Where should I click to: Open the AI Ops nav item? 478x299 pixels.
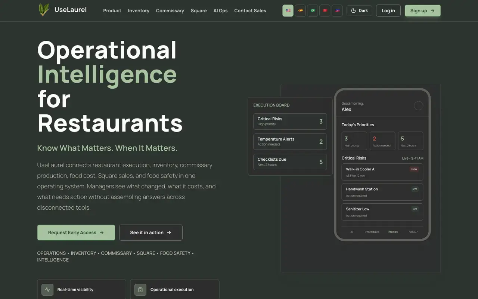[220, 10]
